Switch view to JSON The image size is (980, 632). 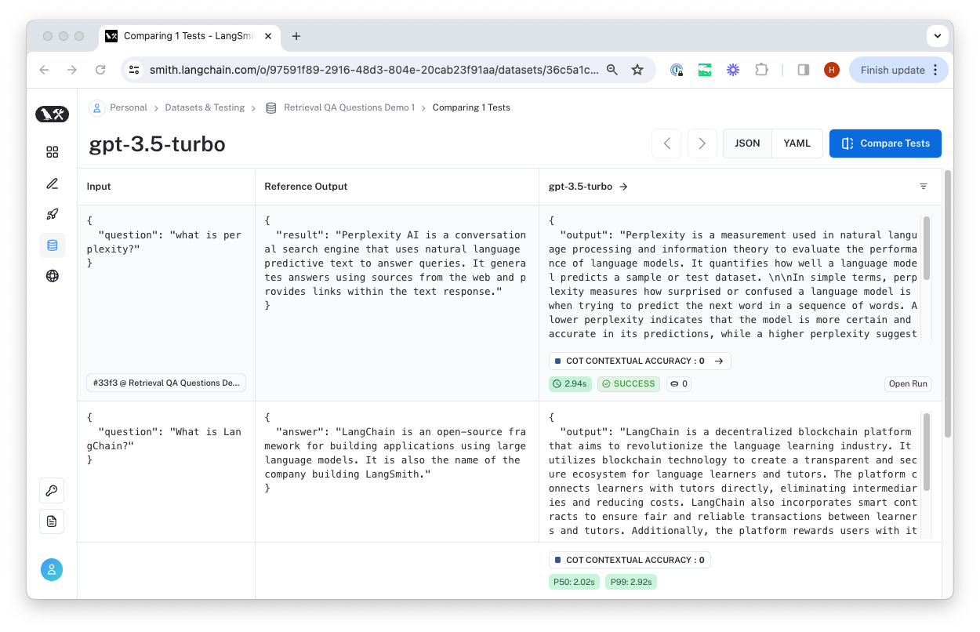[x=747, y=143]
